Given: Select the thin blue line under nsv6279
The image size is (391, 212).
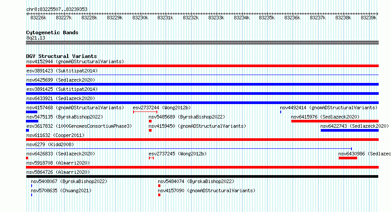Looking at the screenshot, I should pyautogui.click(x=189, y=149).
